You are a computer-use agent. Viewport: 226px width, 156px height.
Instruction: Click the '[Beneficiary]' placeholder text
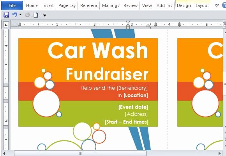[x=132, y=88]
